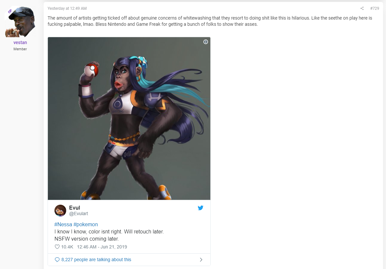Click the OP badge on vestan's avatar
Viewport: 386px width, 269px height.
[x=10, y=11]
